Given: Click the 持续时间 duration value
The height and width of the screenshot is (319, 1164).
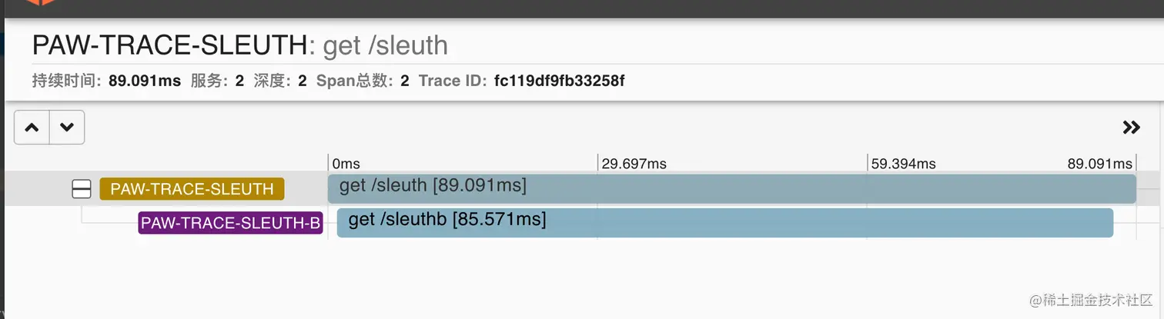Looking at the screenshot, I should tap(144, 81).
